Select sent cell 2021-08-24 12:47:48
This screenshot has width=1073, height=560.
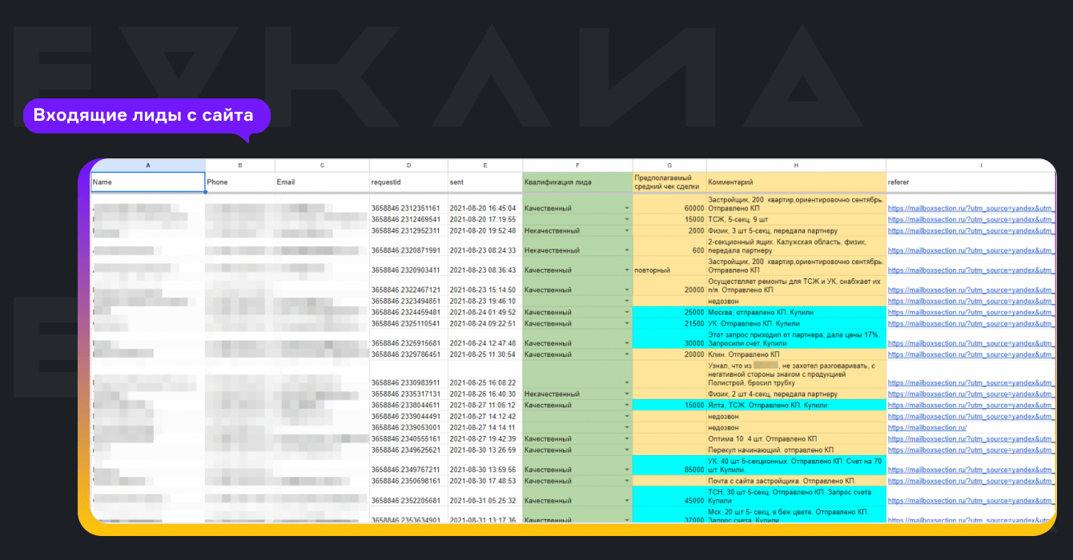coord(485,338)
